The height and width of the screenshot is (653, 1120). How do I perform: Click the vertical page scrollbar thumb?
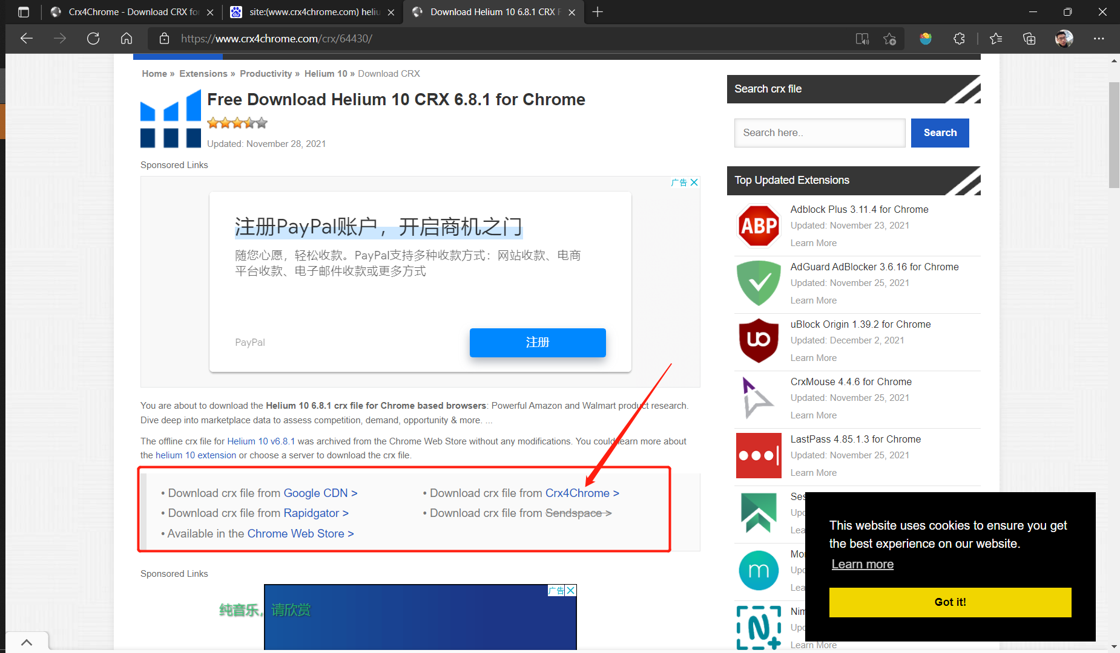1114,135
